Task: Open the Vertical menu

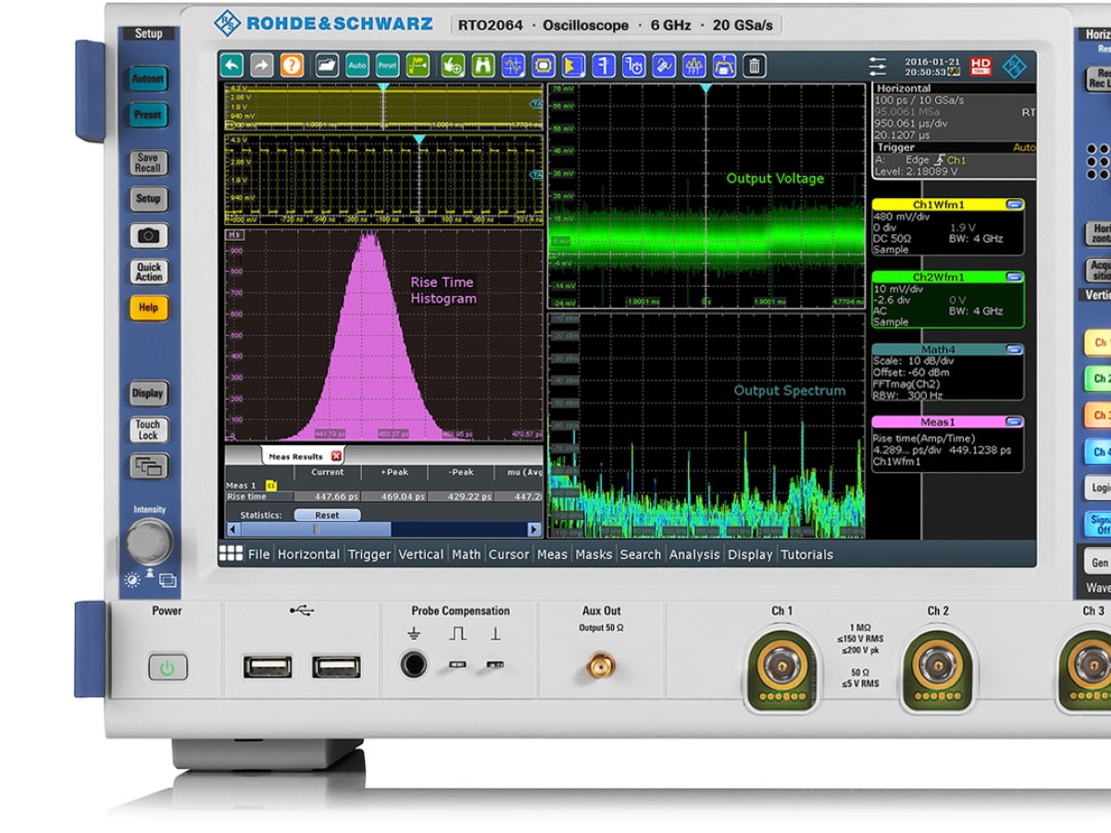Action: pos(421,554)
